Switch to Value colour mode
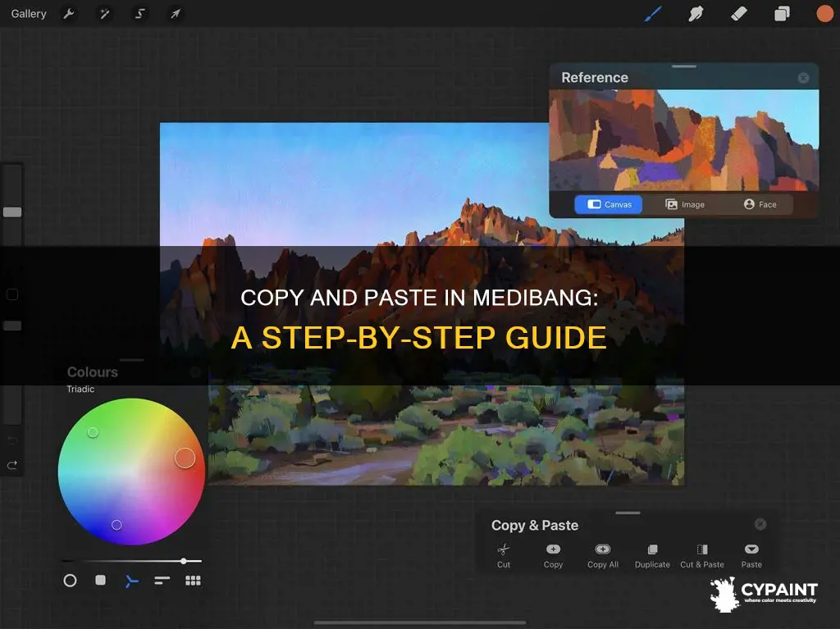Screen dimensions: 840x629 [162, 581]
